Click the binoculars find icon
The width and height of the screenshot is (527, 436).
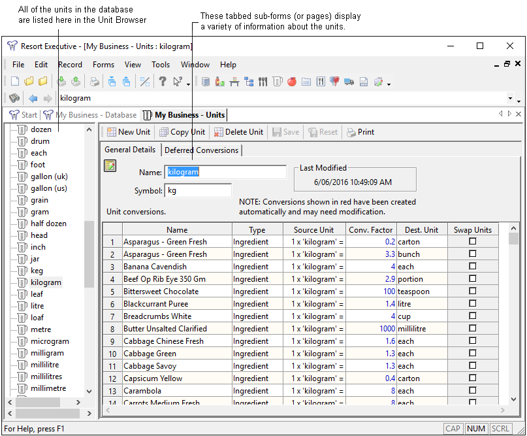14,98
